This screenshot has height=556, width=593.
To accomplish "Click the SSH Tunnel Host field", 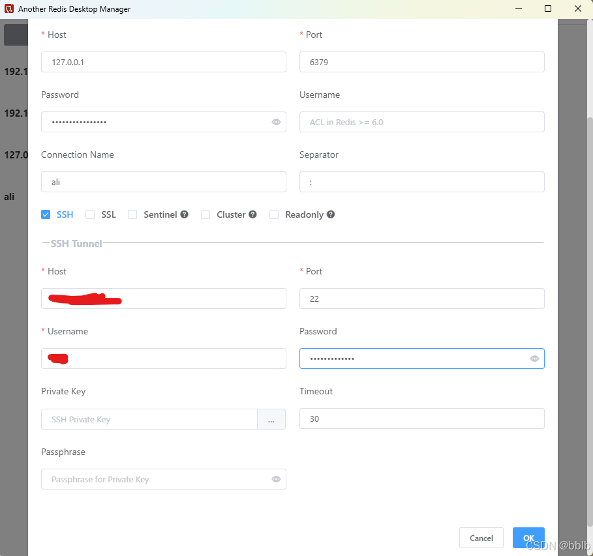I will [163, 299].
